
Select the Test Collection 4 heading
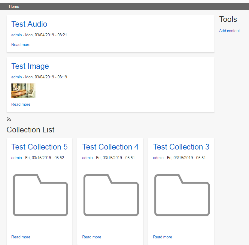tap(110, 147)
